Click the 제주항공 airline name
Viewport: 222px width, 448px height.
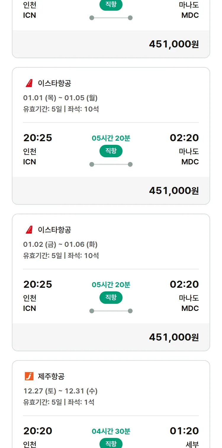[x=51, y=376]
